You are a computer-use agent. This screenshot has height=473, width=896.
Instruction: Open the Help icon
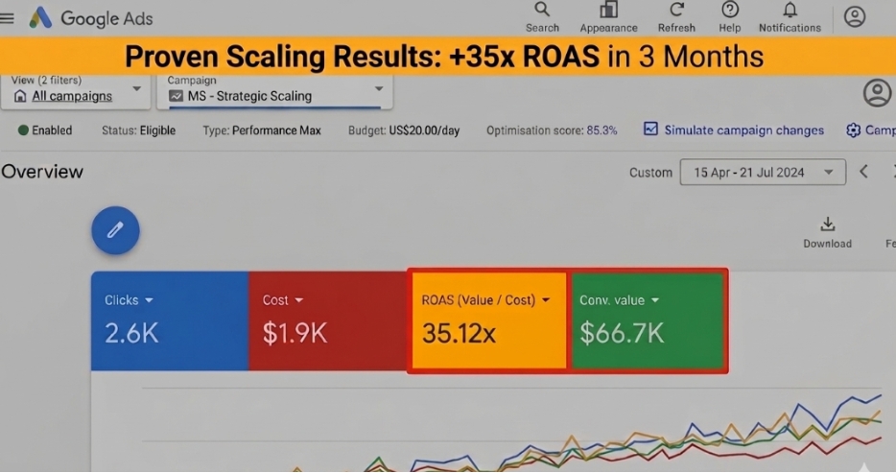(730, 17)
